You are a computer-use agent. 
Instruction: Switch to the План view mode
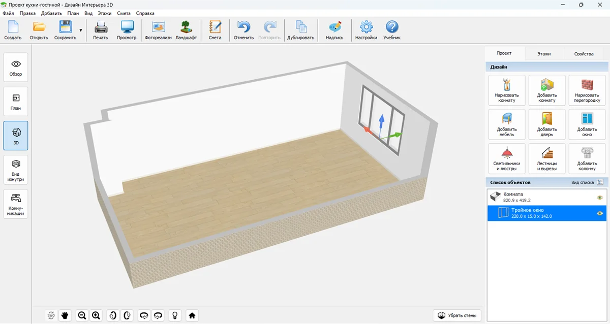point(16,101)
